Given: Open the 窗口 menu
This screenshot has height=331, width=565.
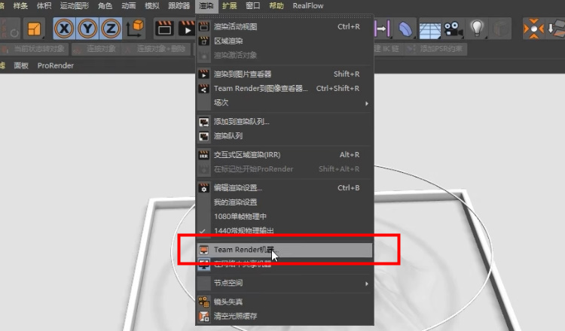Looking at the screenshot, I should click(x=253, y=6).
